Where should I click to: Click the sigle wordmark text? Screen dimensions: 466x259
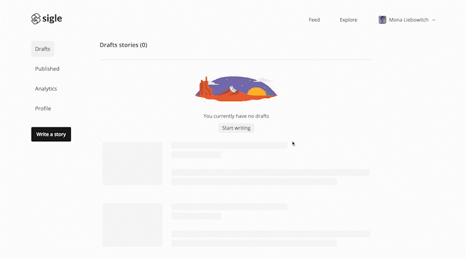[x=52, y=19]
